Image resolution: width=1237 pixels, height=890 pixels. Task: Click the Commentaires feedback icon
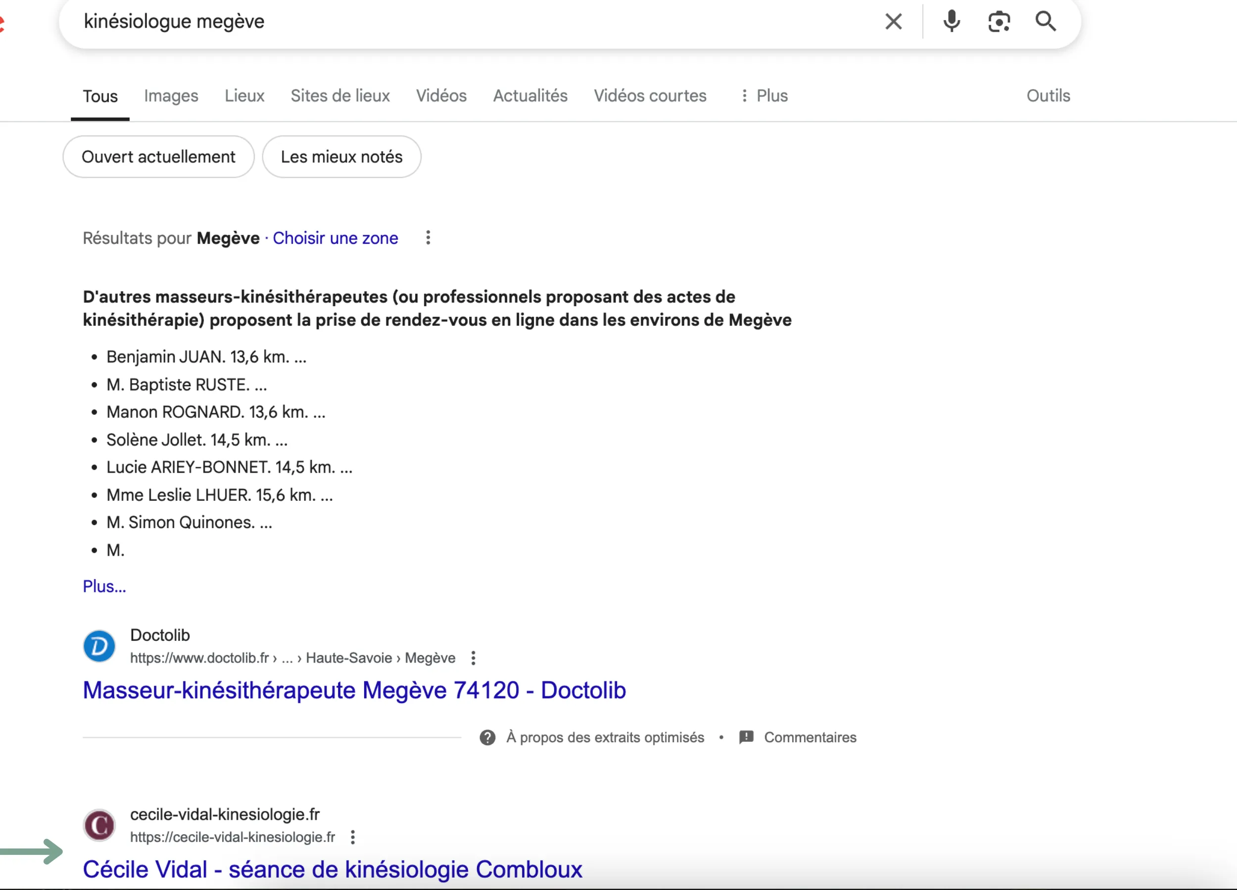tap(745, 737)
